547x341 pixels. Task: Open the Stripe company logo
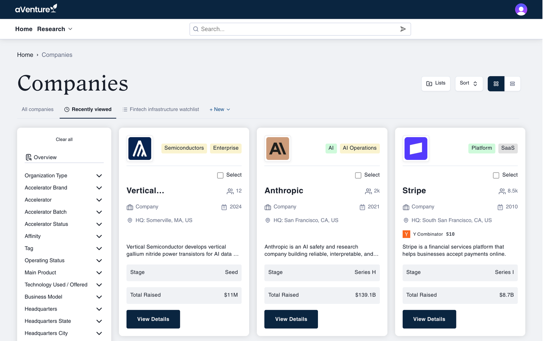[x=416, y=148]
